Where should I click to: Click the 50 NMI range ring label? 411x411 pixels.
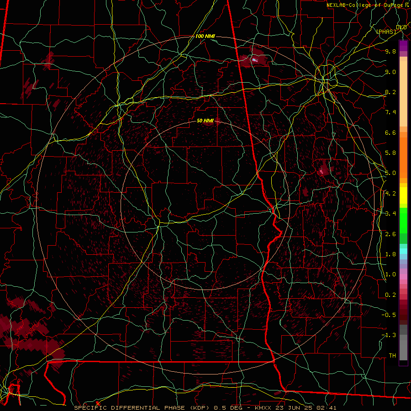[205, 121]
